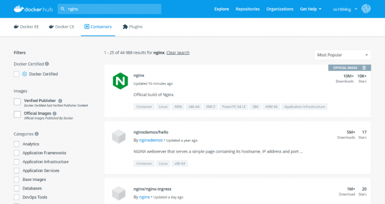Tick the DevOps Tools checkbox
Screen dimensions: 385x204
pos(16,197)
